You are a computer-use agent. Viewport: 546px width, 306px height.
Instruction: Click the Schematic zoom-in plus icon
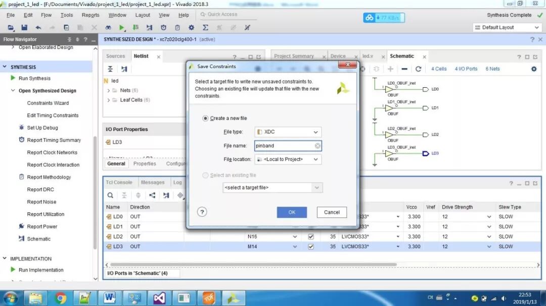click(390, 69)
